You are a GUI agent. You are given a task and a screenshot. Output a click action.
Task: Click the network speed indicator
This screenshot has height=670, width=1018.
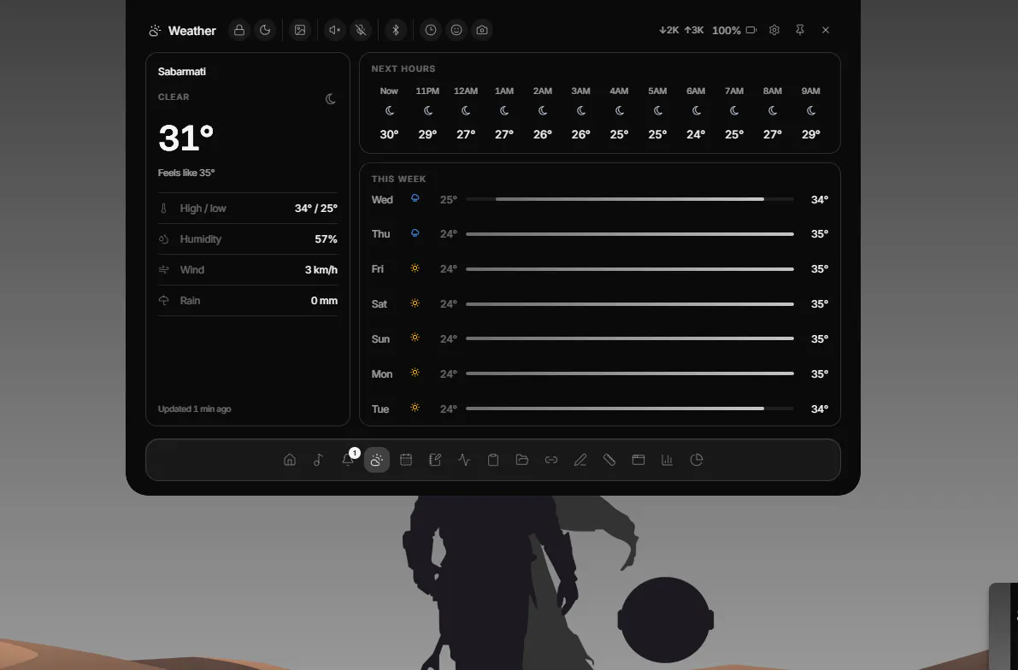681,30
